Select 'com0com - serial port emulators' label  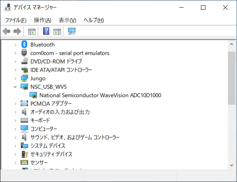click(x=70, y=53)
